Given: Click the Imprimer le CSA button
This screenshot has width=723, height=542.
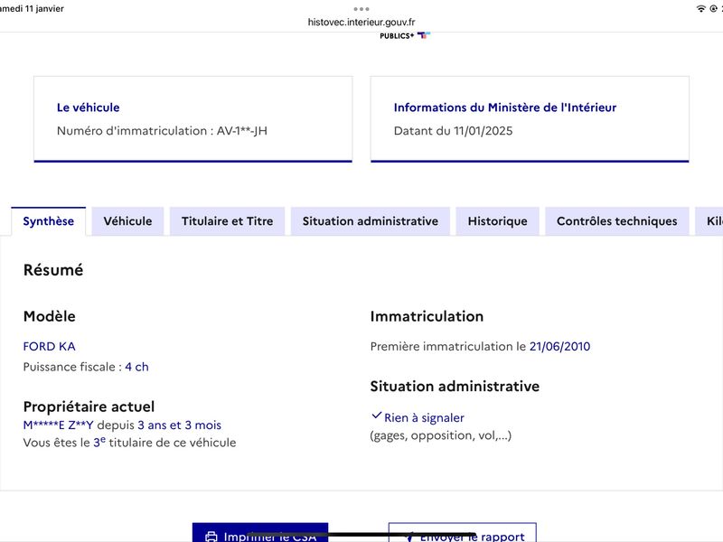Looking at the screenshot, I should click(x=260, y=532).
